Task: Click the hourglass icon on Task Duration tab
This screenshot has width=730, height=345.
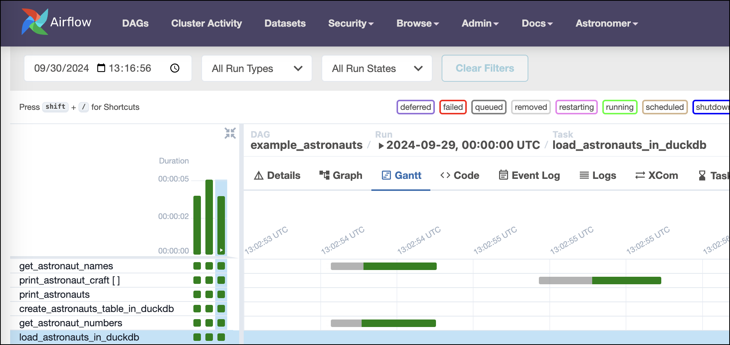Action: 702,175
